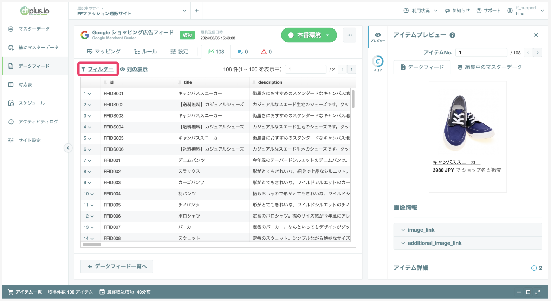The width and height of the screenshot is (551, 301).
Task: Open the ff_support user menu
Action: point(525,11)
